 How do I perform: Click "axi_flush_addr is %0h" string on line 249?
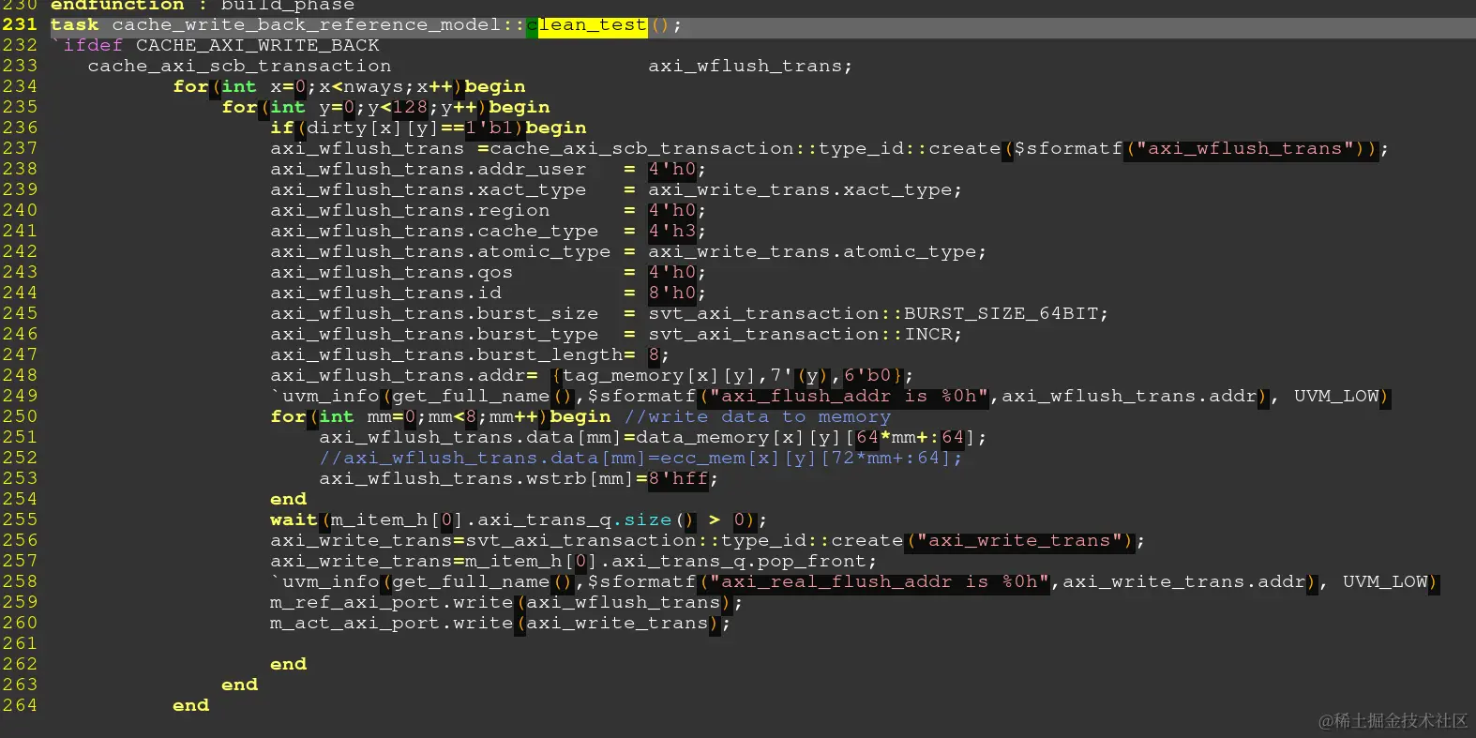coord(850,396)
